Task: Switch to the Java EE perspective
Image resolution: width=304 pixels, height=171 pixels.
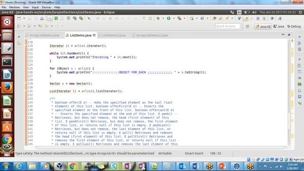Action: coord(263,27)
